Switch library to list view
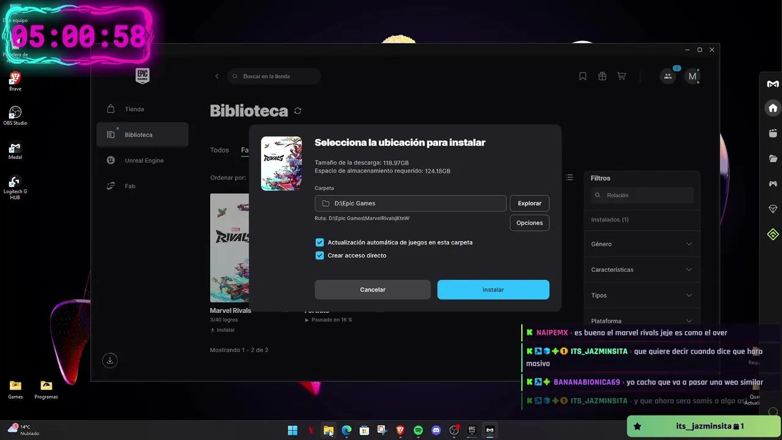Screen dimensions: 782x440 pos(569,177)
